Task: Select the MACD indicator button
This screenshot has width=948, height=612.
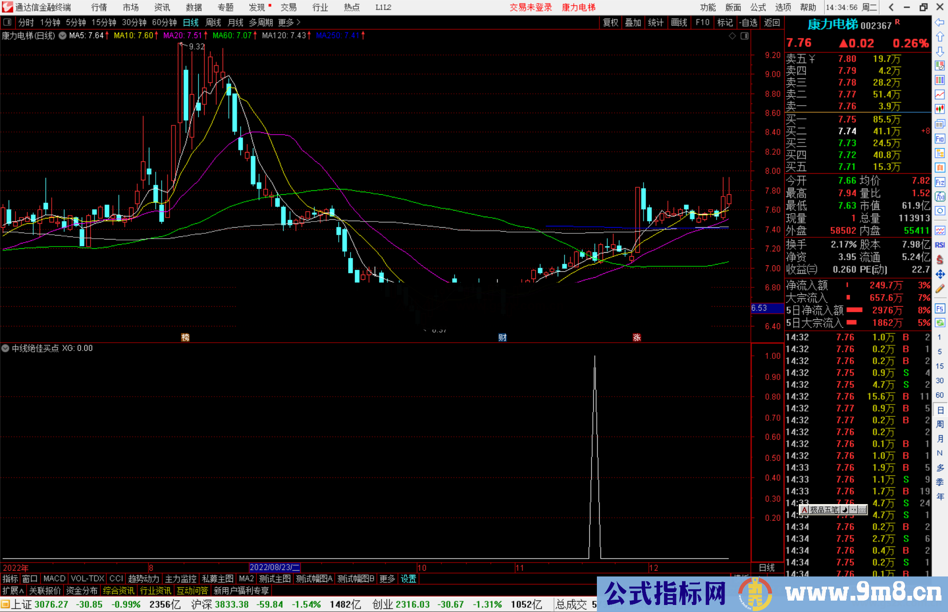Action: pyautogui.click(x=54, y=579)
